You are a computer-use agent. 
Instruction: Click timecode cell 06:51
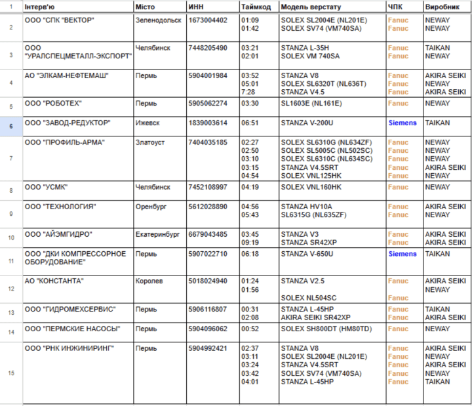[259, 126]
